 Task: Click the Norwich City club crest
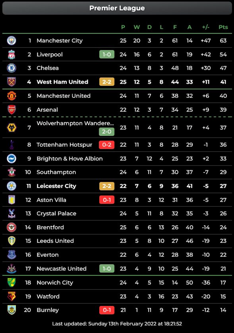pos(11,283)
